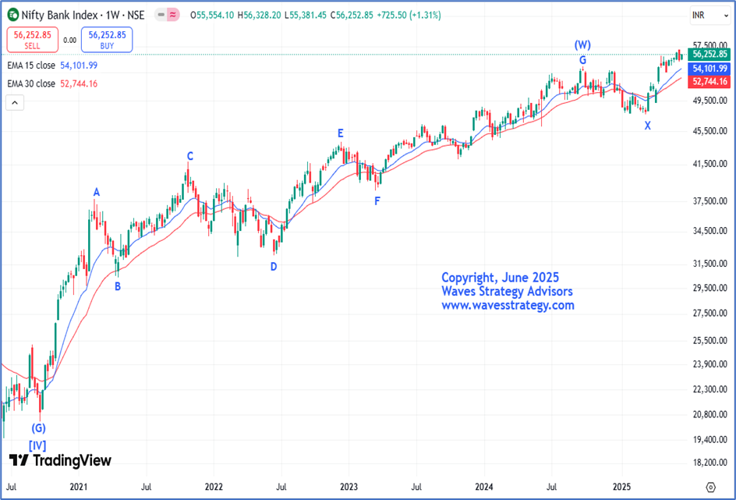Click the Nifty Bank Index symbol logo

[13, 15]
